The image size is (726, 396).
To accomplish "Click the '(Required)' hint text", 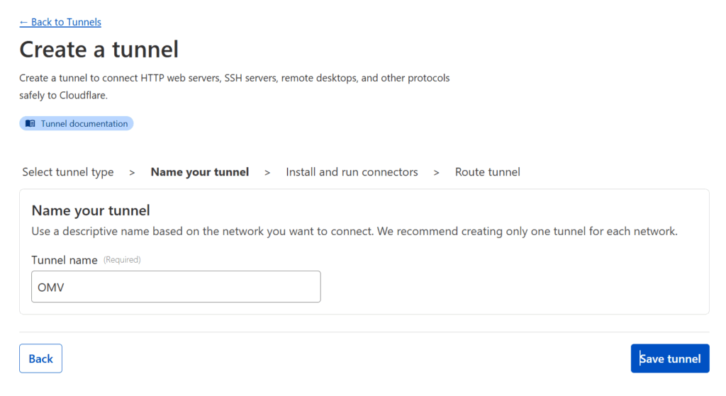I will [x=122, y=260].
